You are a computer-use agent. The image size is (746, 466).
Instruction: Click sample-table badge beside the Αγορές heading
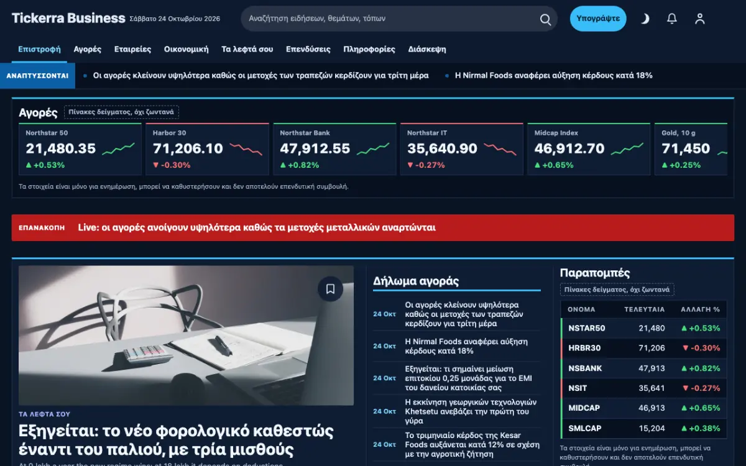(121, 112)
